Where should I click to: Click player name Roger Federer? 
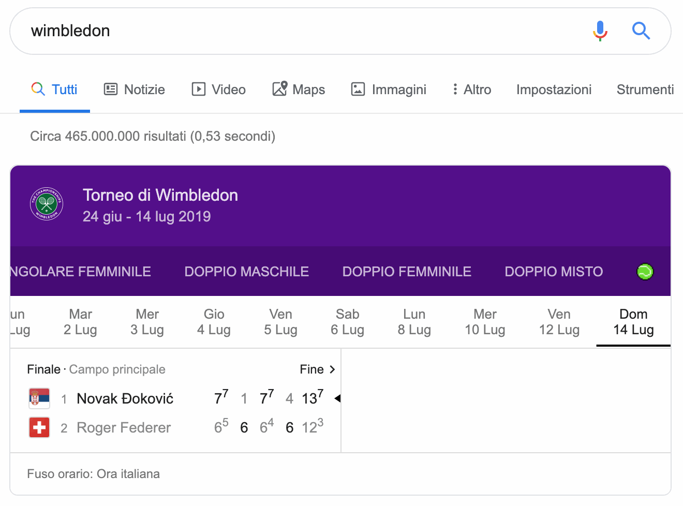point(124,427)
